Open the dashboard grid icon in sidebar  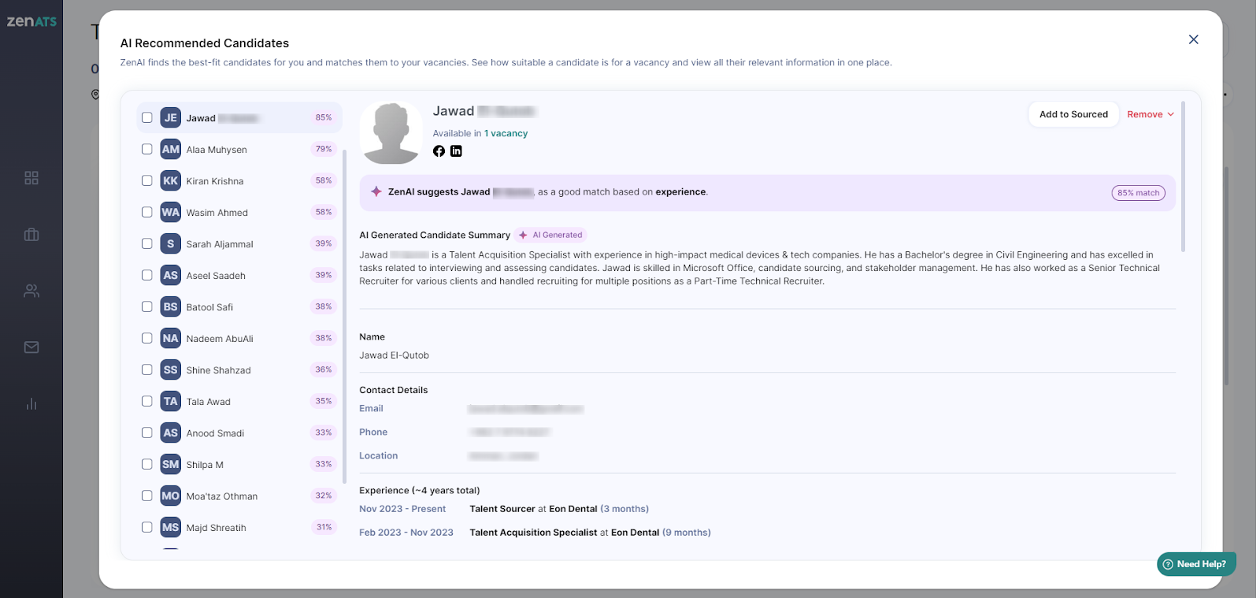point(31,178)
